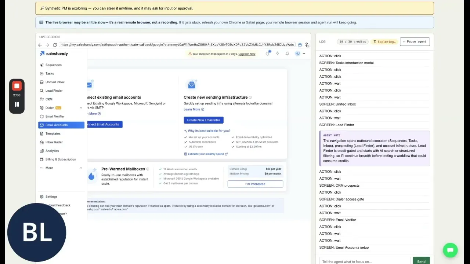Click the Exploring status badge
The height and width of the screenshot is (264, 470).
coord(384,42)
